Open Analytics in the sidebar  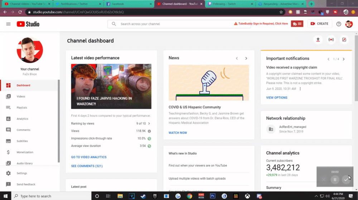click(x=29, y=119)
